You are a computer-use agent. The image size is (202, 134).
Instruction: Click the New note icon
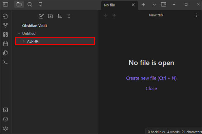[x=41, y=16]
